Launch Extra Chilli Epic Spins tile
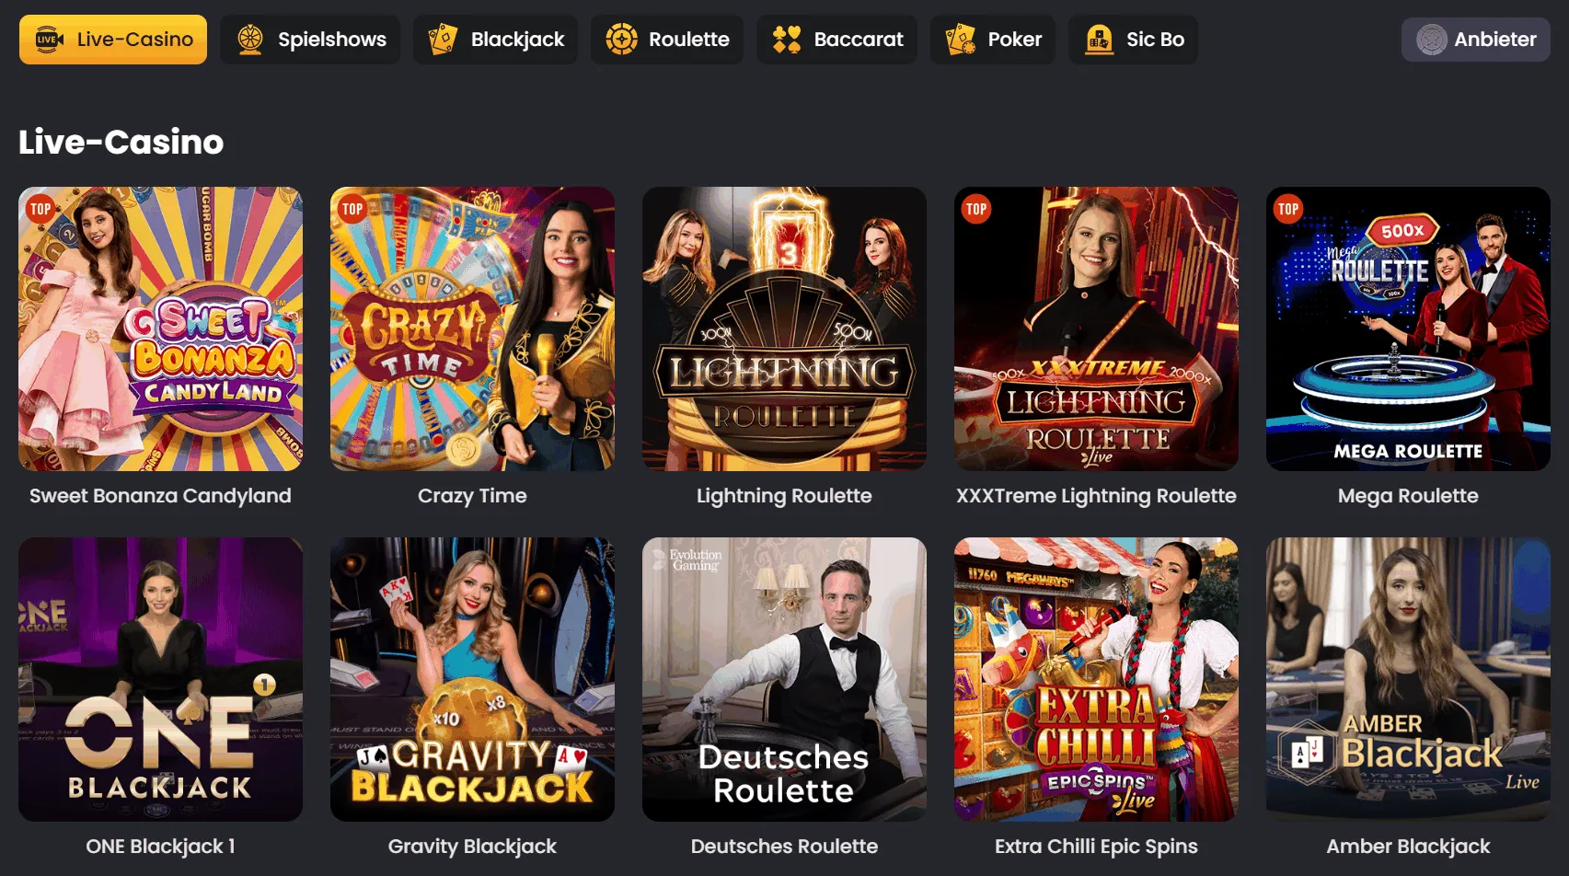 (x=1096, y=679)
